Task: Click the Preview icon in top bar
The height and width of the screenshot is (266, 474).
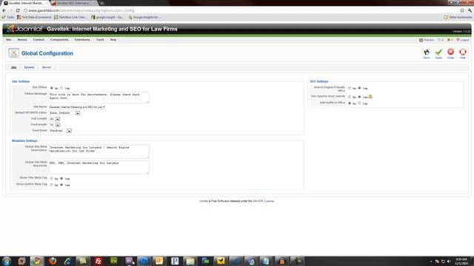Action: coord(421,40)
